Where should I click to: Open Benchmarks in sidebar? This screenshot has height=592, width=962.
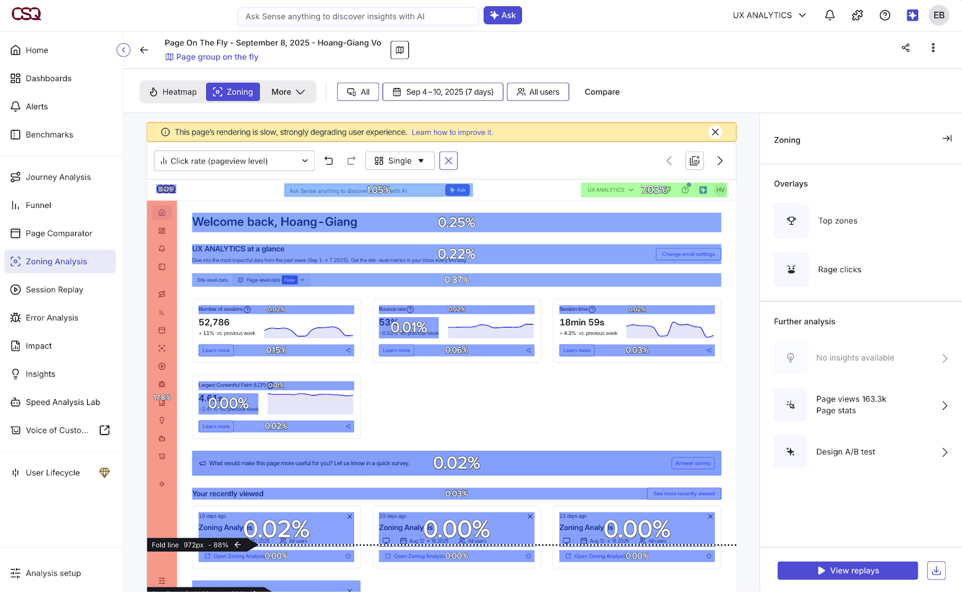[60, 135]
